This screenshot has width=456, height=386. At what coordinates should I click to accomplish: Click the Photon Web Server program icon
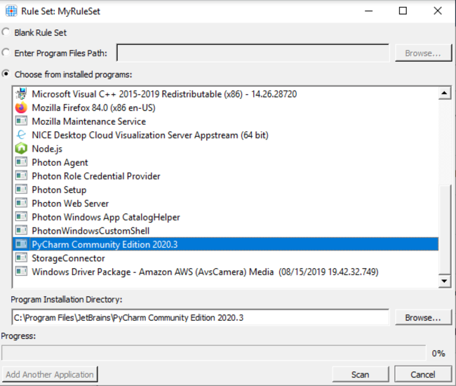(21, 203)
